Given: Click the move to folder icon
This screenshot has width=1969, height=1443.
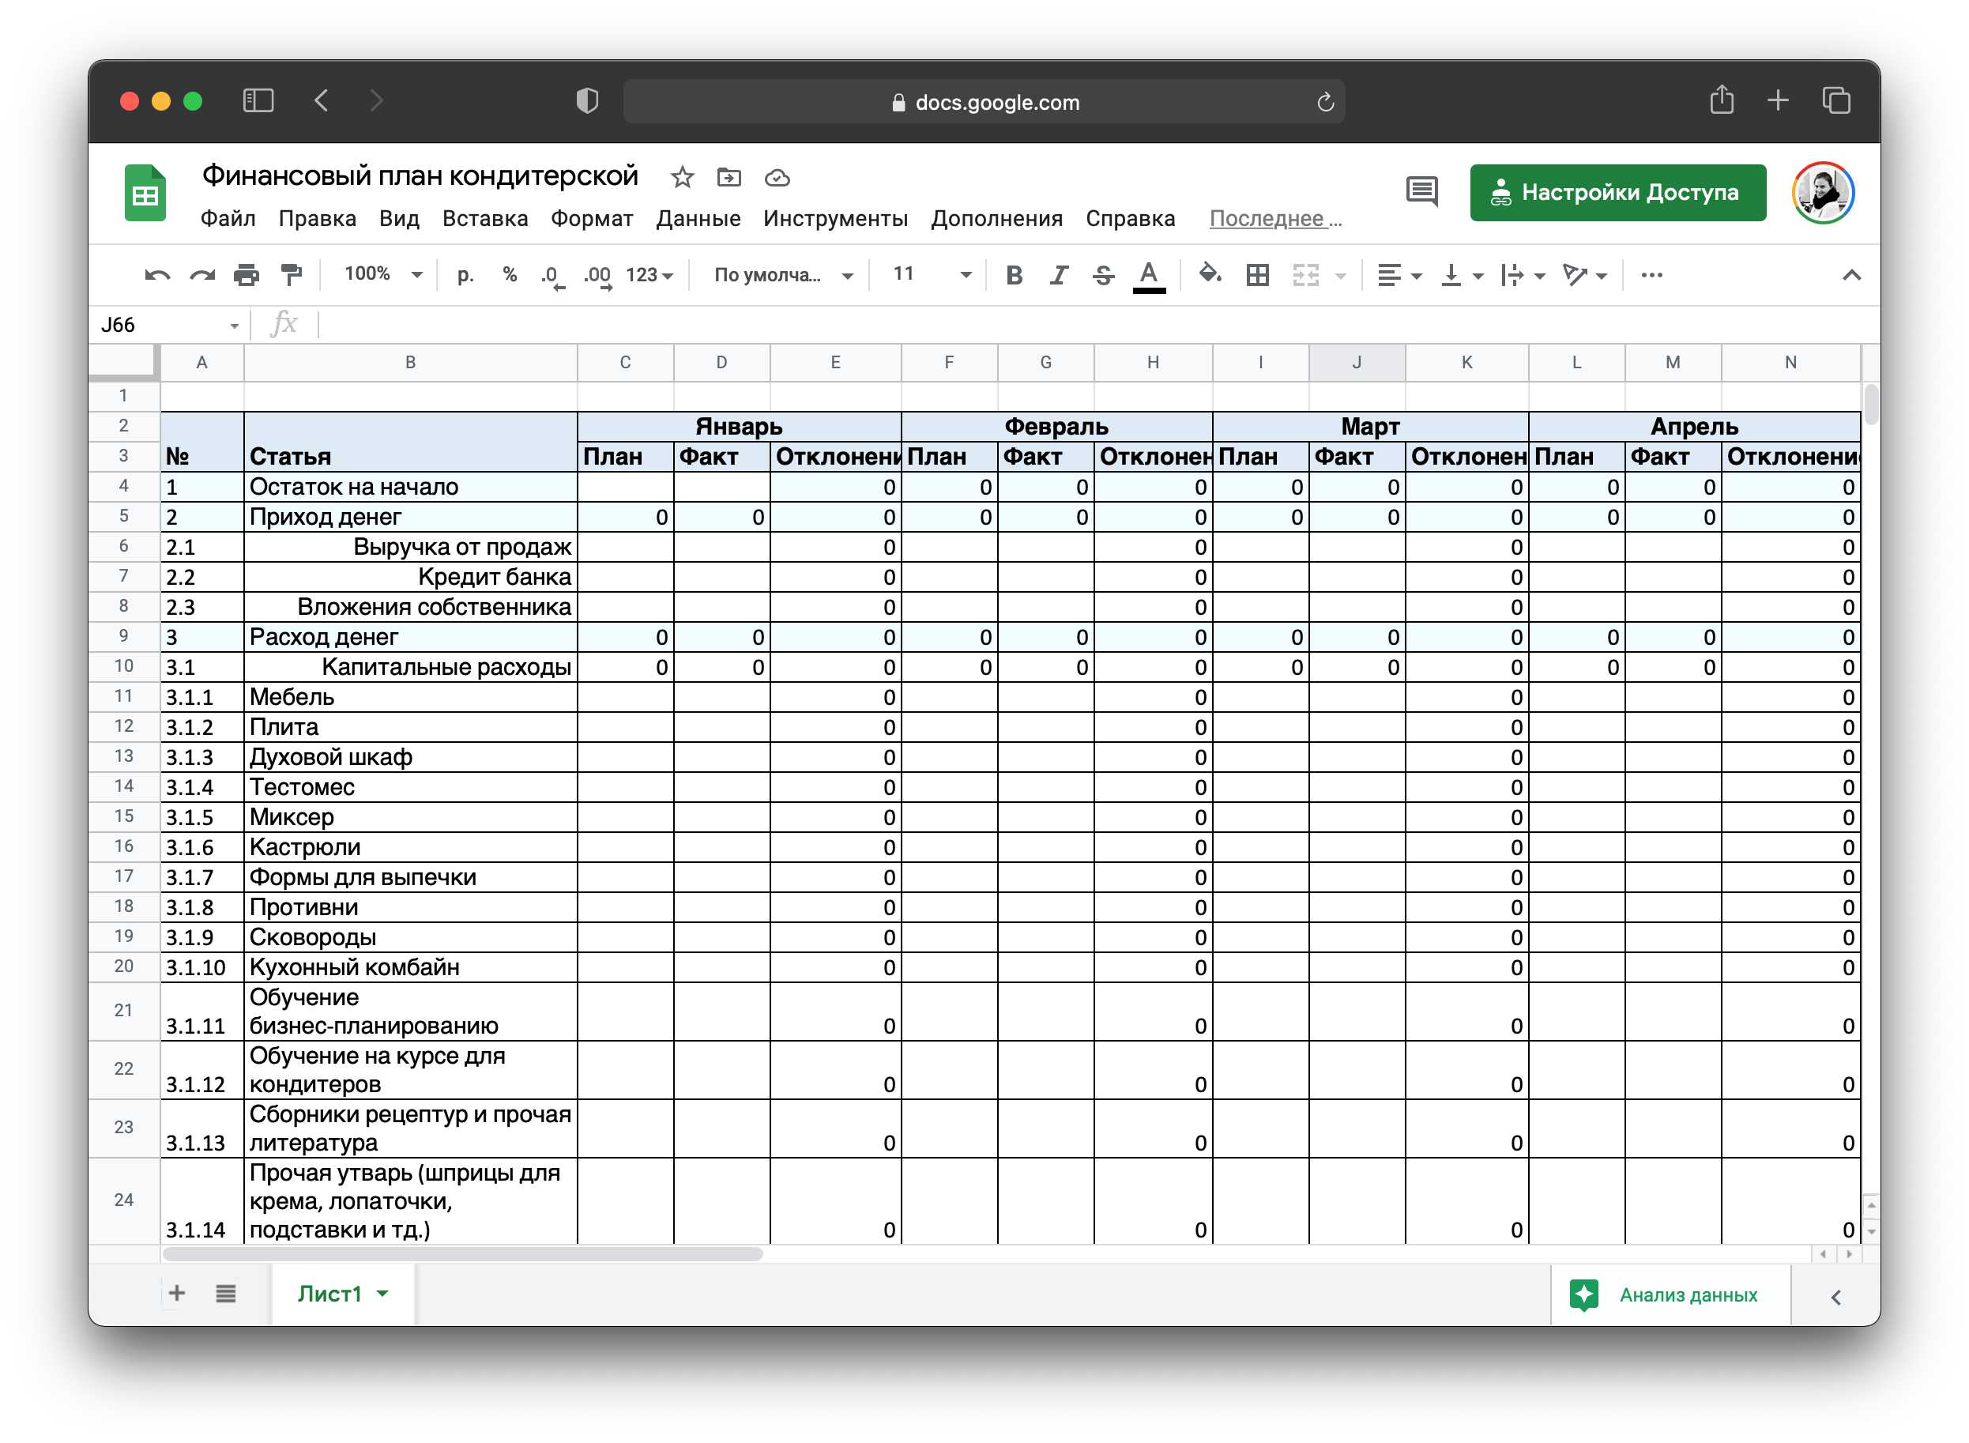Looking at the screenshot, I should [x=729, y=178].
